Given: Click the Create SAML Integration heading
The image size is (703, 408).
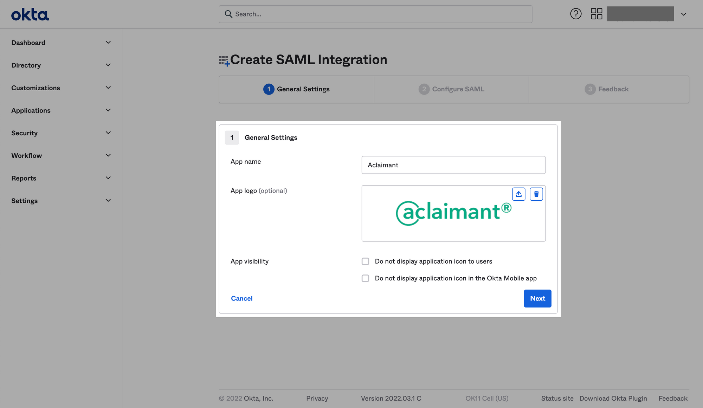Looking at the screenshot, I should [x=309, y=60].
